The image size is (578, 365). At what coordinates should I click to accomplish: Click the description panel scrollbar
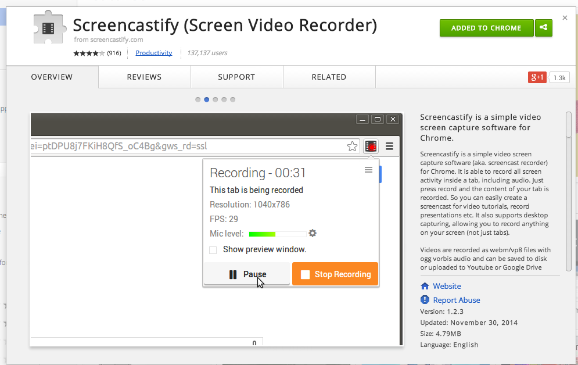[569, 192]
